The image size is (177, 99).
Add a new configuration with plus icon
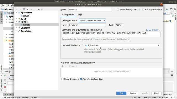(x=17, y=9)
